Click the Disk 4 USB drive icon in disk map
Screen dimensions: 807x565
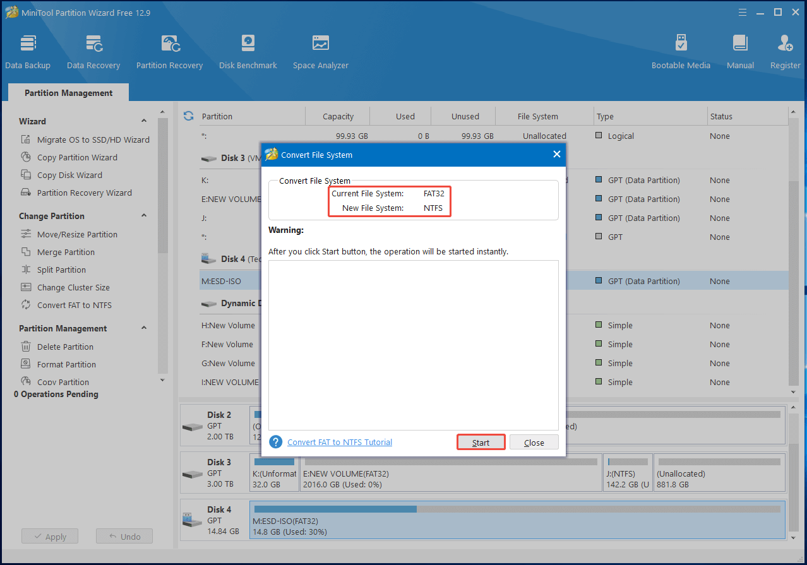[x=193, y=520]
